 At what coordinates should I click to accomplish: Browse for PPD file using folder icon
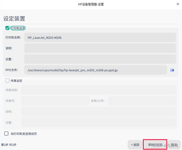coord(172,70)
